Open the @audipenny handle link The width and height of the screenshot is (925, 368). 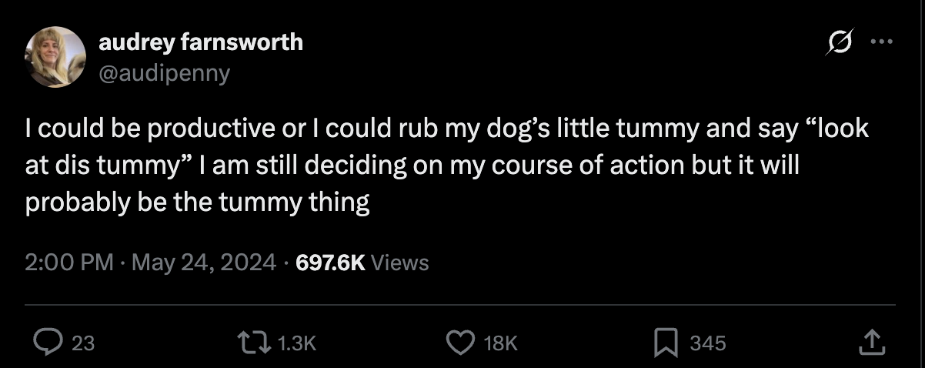click(x=164, y=73)
